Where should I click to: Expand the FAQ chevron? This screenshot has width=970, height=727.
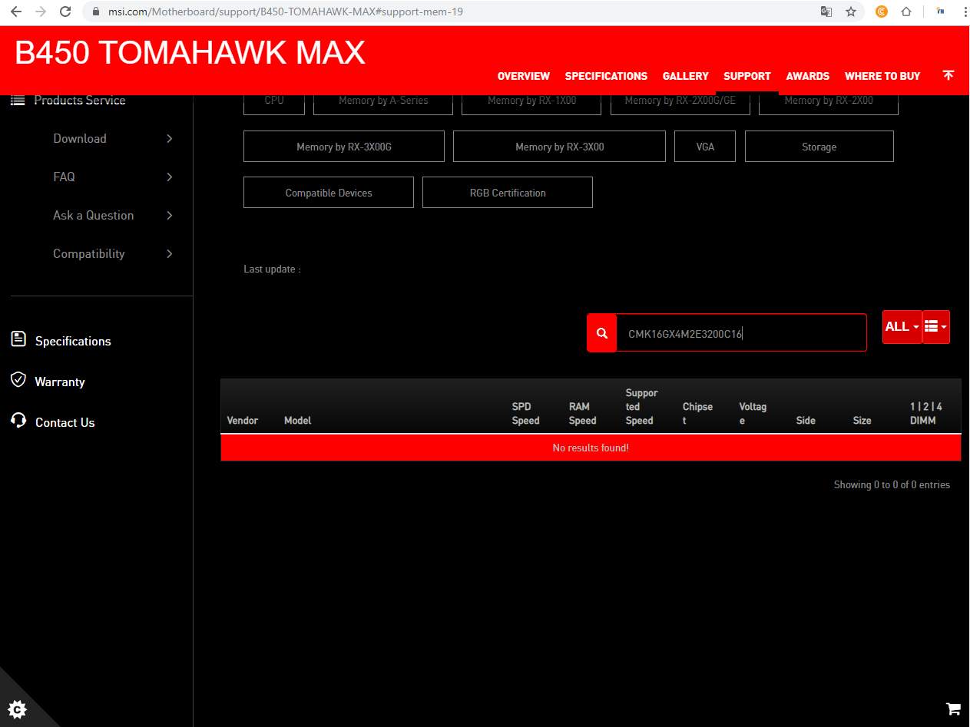pos(170,177)
